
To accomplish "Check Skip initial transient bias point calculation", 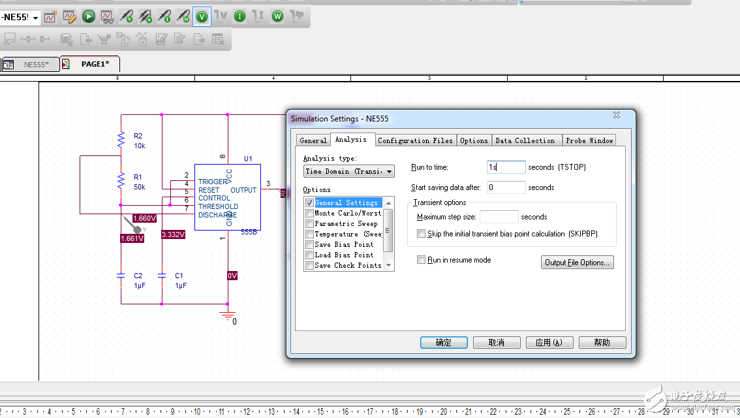I will coord(421,234).
